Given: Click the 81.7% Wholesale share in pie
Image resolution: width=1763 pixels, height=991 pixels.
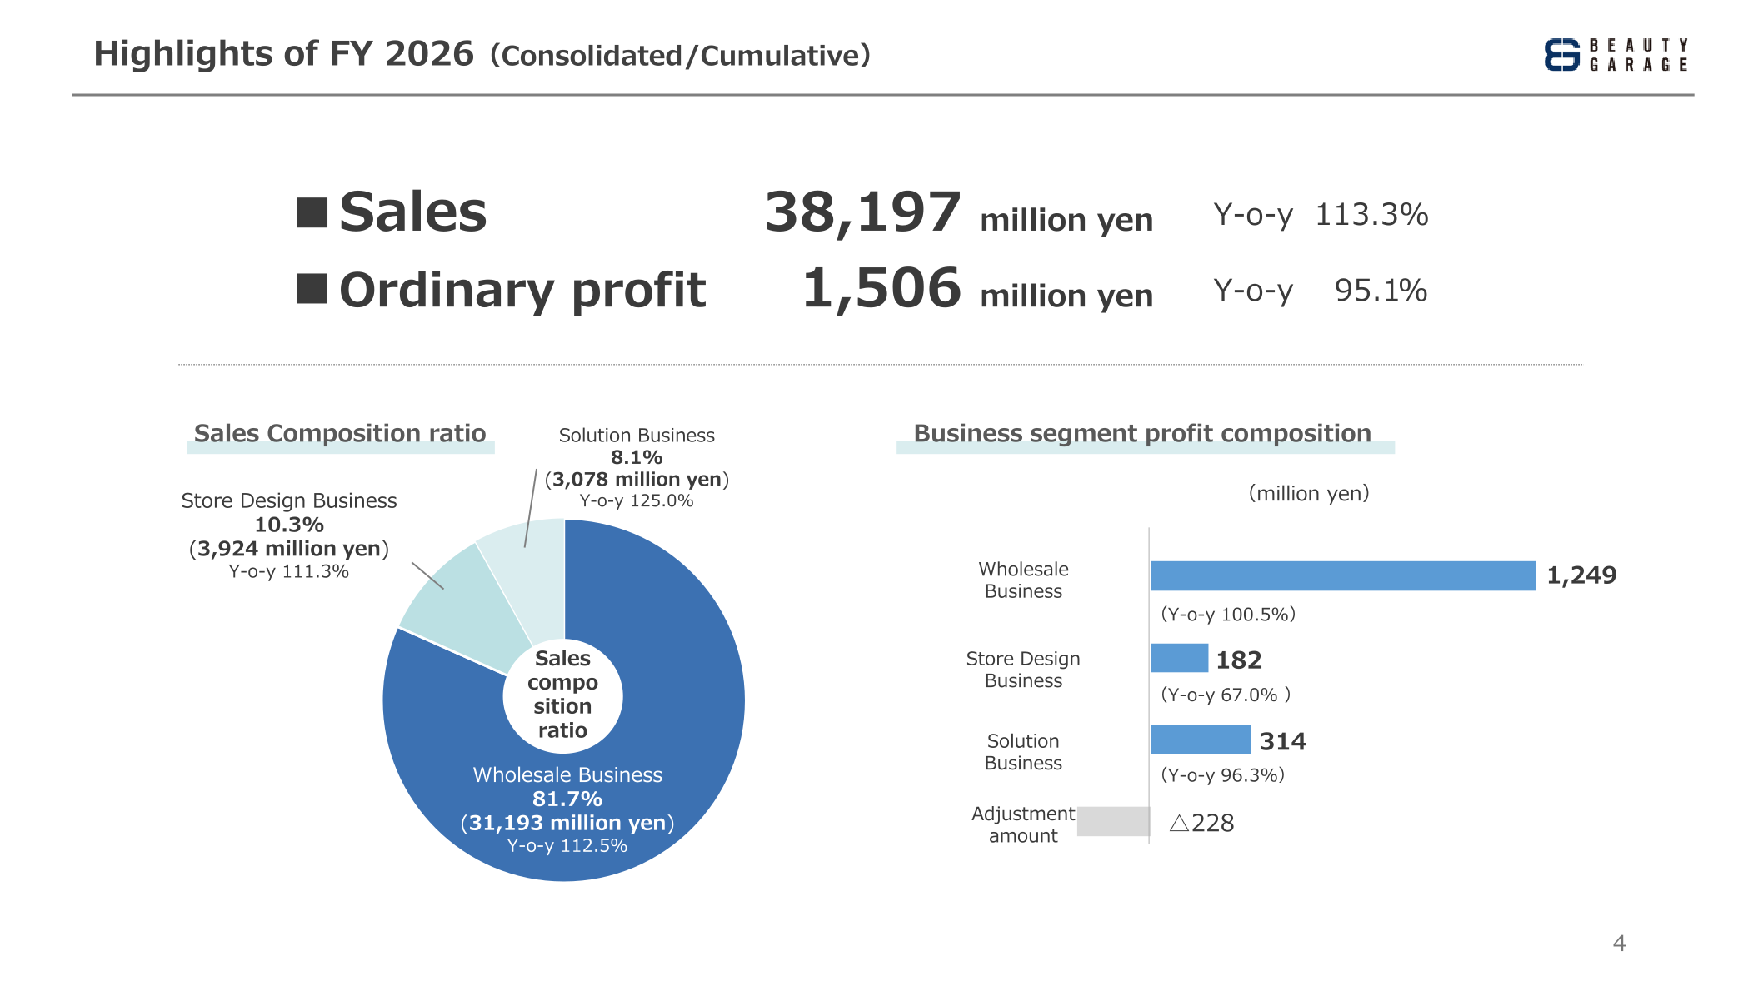Looking at the screenshot, I should [x=567, y=799].
